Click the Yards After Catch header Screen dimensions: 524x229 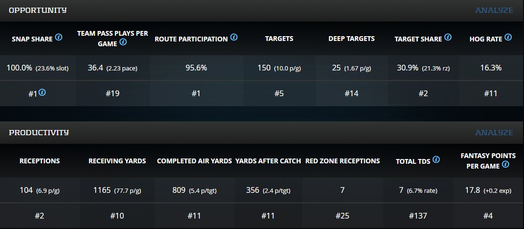click(x=268, y=161)
